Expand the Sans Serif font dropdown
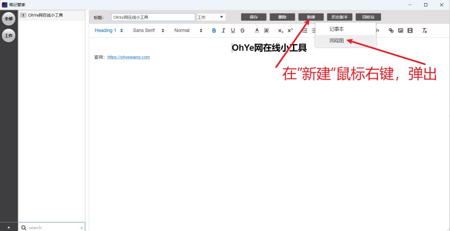This screenshot has width=450, height=231. pyautogui.click(x=148, y=30)
